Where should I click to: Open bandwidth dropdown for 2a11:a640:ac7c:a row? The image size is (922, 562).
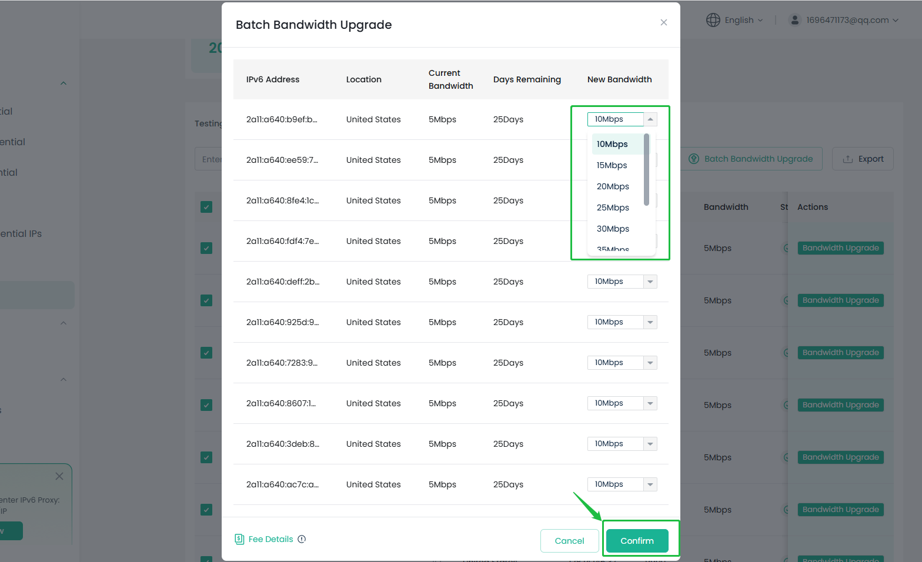tap(622, 484)
